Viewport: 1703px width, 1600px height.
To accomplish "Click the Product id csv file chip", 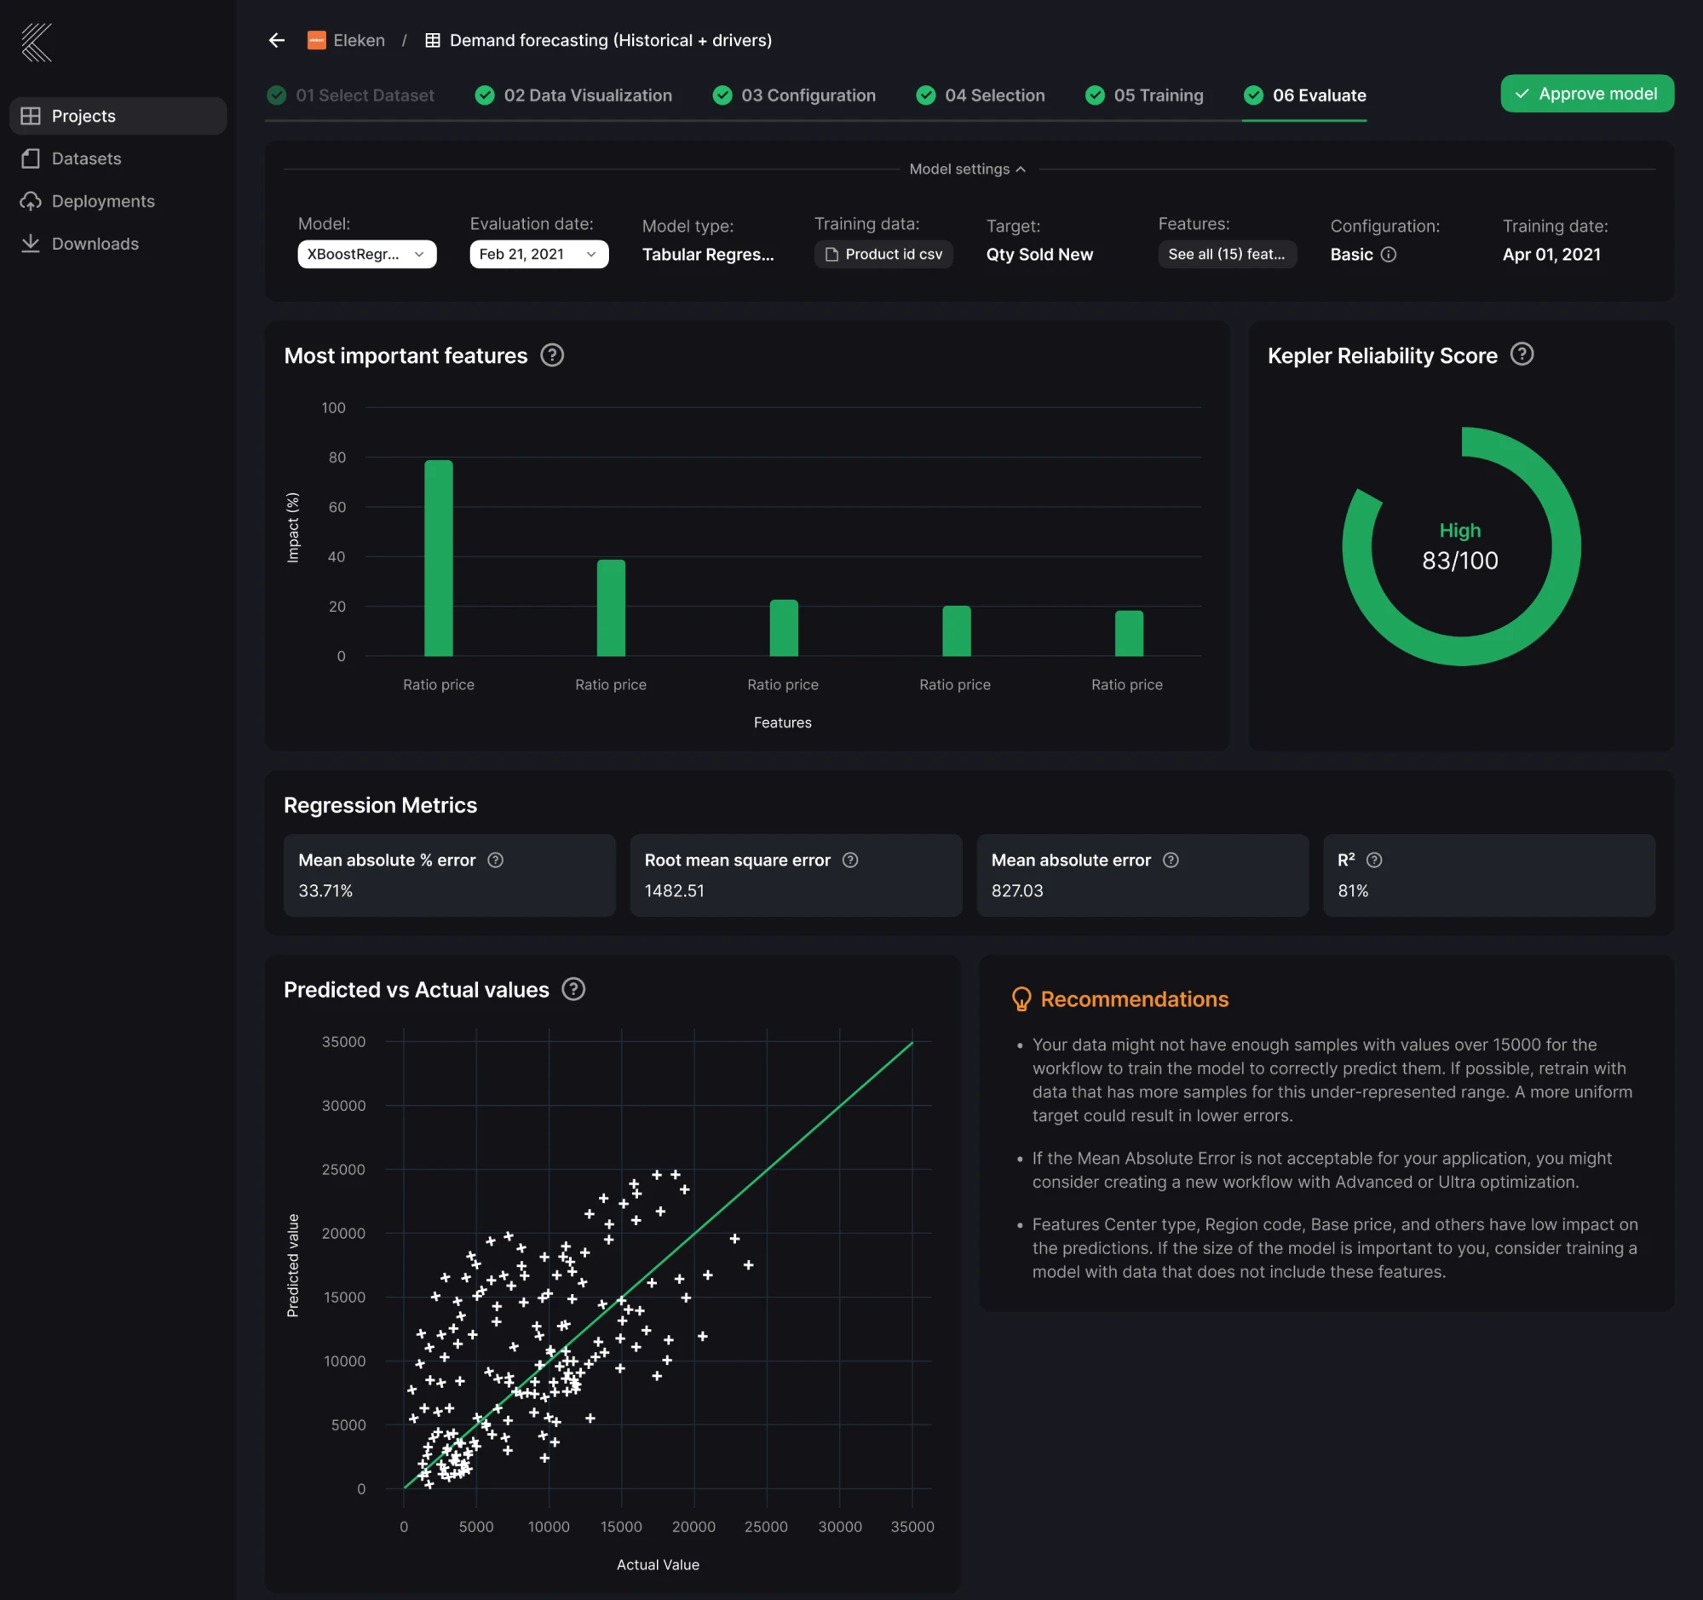I will click(883, 255).
